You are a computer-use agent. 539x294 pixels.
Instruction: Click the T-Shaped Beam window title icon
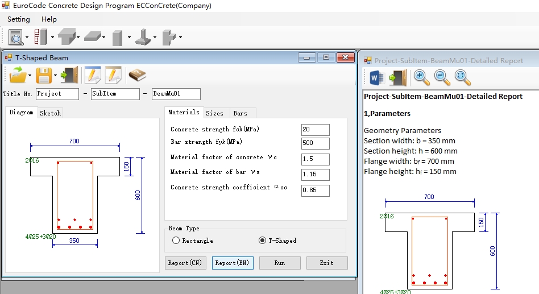point(9,57)
